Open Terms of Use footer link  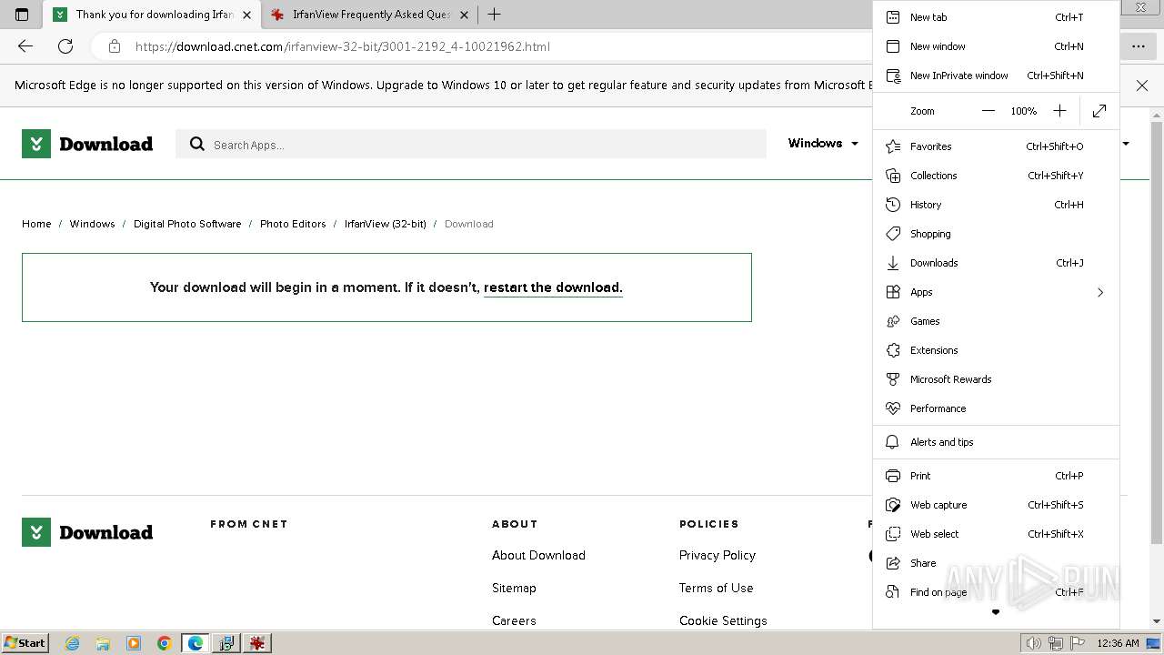coord(716,588)
